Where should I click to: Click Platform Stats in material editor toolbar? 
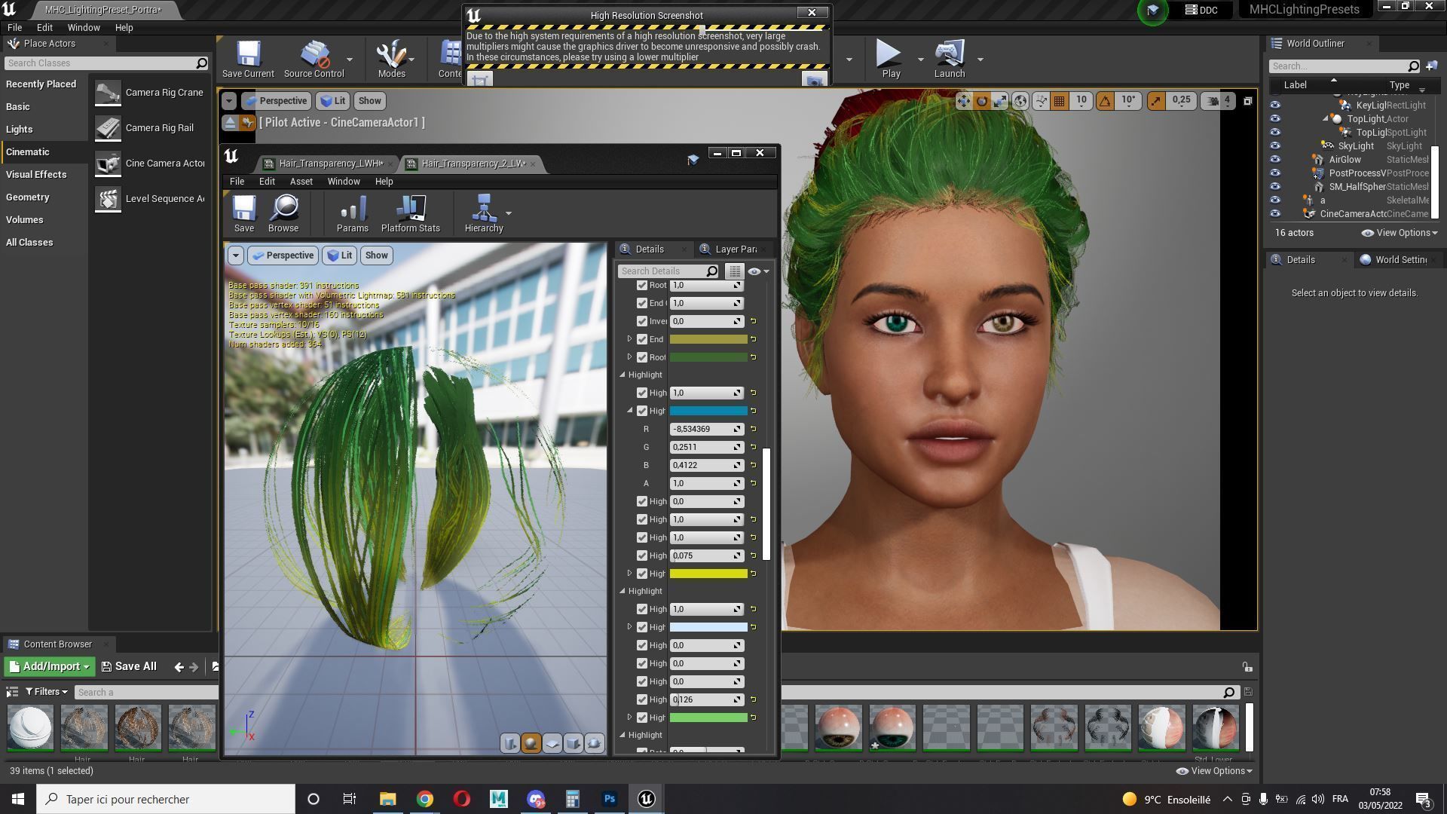point(410,213)
